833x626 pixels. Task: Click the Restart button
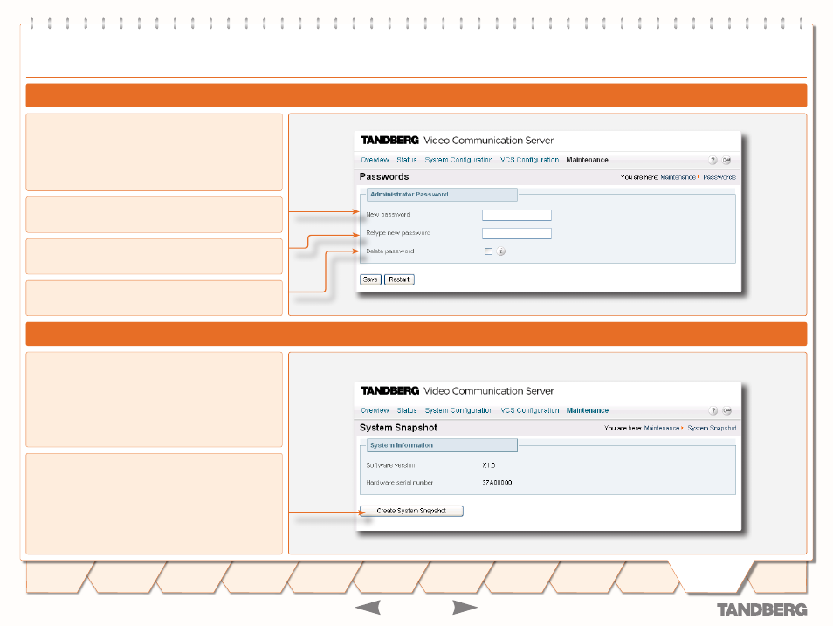click(399, 279)
